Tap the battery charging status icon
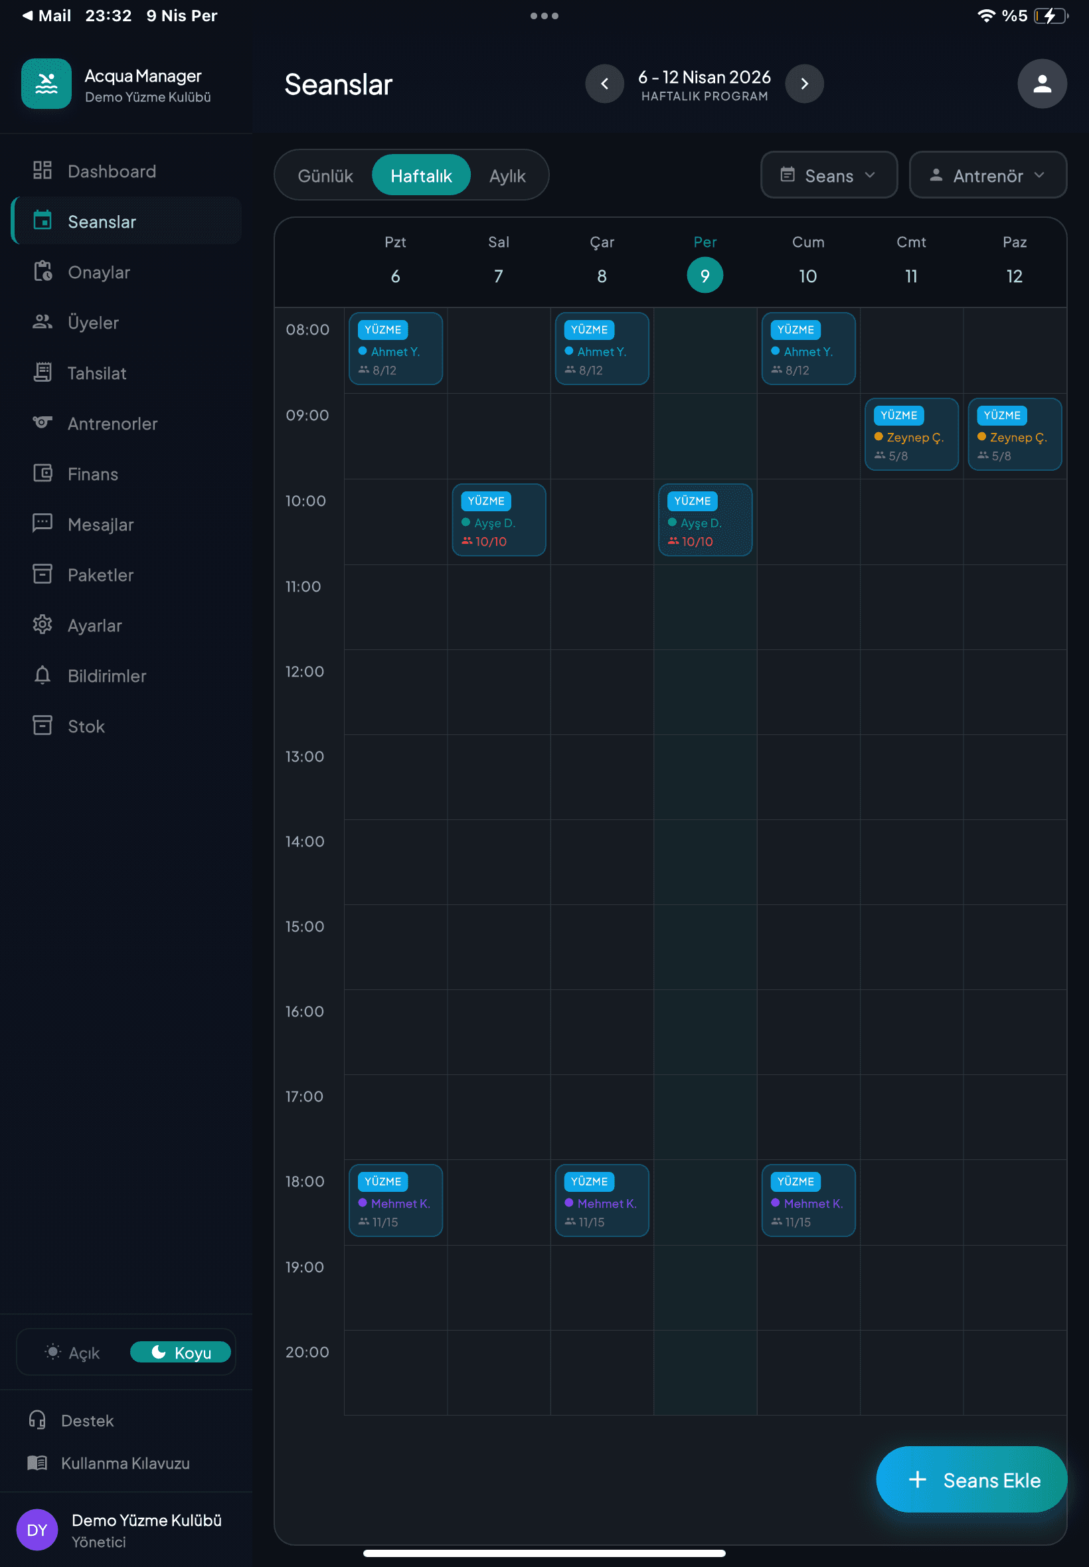 point(1050,16)
